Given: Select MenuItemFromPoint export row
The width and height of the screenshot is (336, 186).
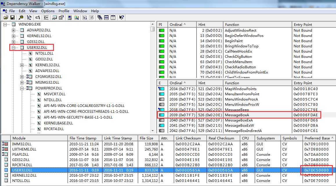Looking at the screenshot, I should tap(246, 94).
